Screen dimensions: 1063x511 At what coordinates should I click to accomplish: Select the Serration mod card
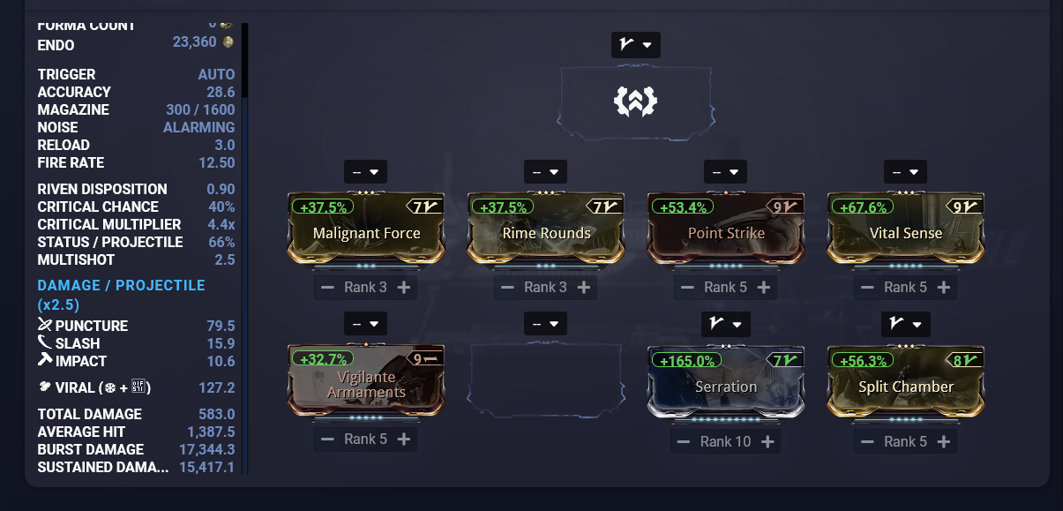tap(726, 381)
